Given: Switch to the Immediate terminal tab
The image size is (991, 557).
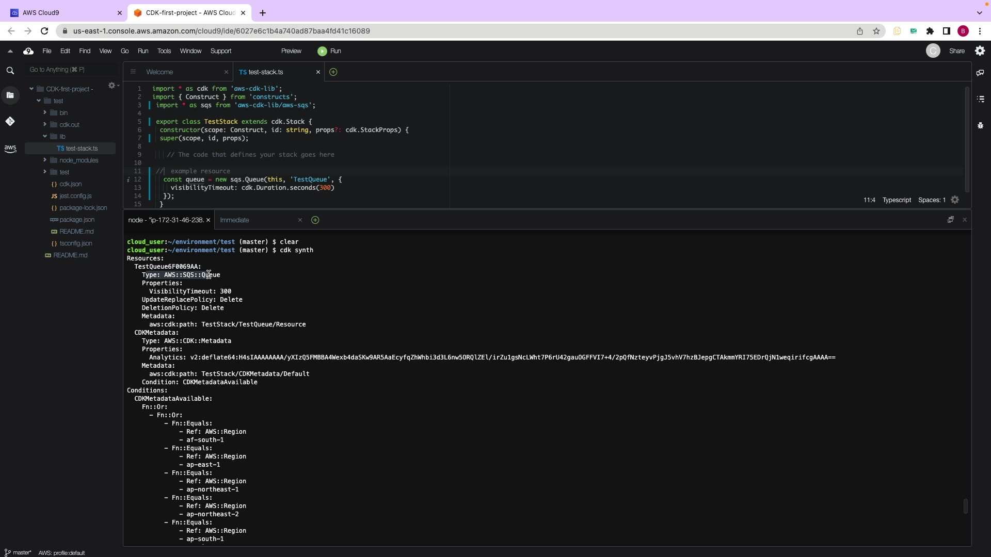Looking at the screenshot, I should 235,220.
